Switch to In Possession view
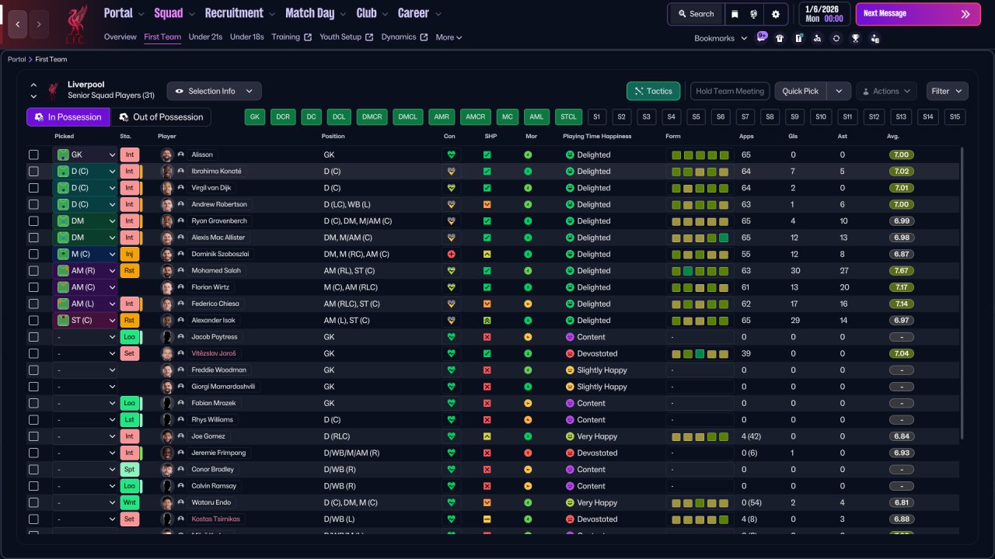 pos(68,117)
